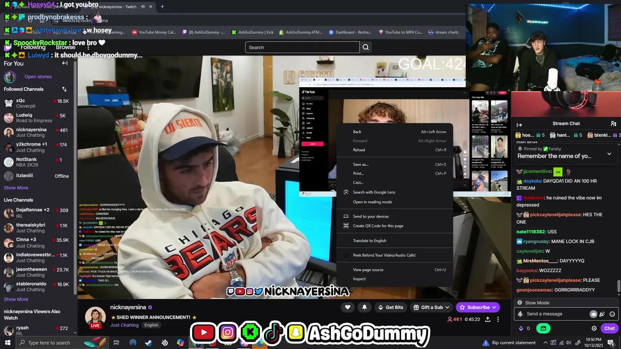
Task: Click the Twitch search field
Action: (x=302, y=47)
